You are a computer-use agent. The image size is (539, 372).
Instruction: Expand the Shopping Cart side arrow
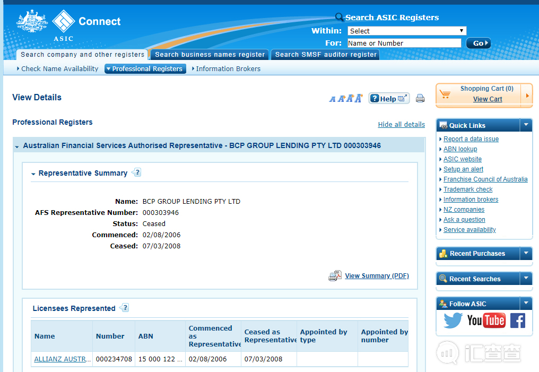click(x=527, y=96)
